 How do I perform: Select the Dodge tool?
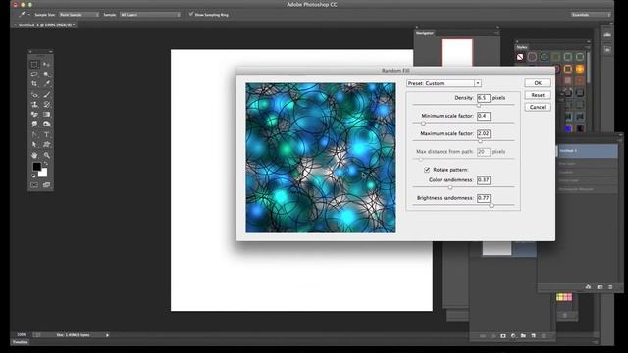point(46,125)
